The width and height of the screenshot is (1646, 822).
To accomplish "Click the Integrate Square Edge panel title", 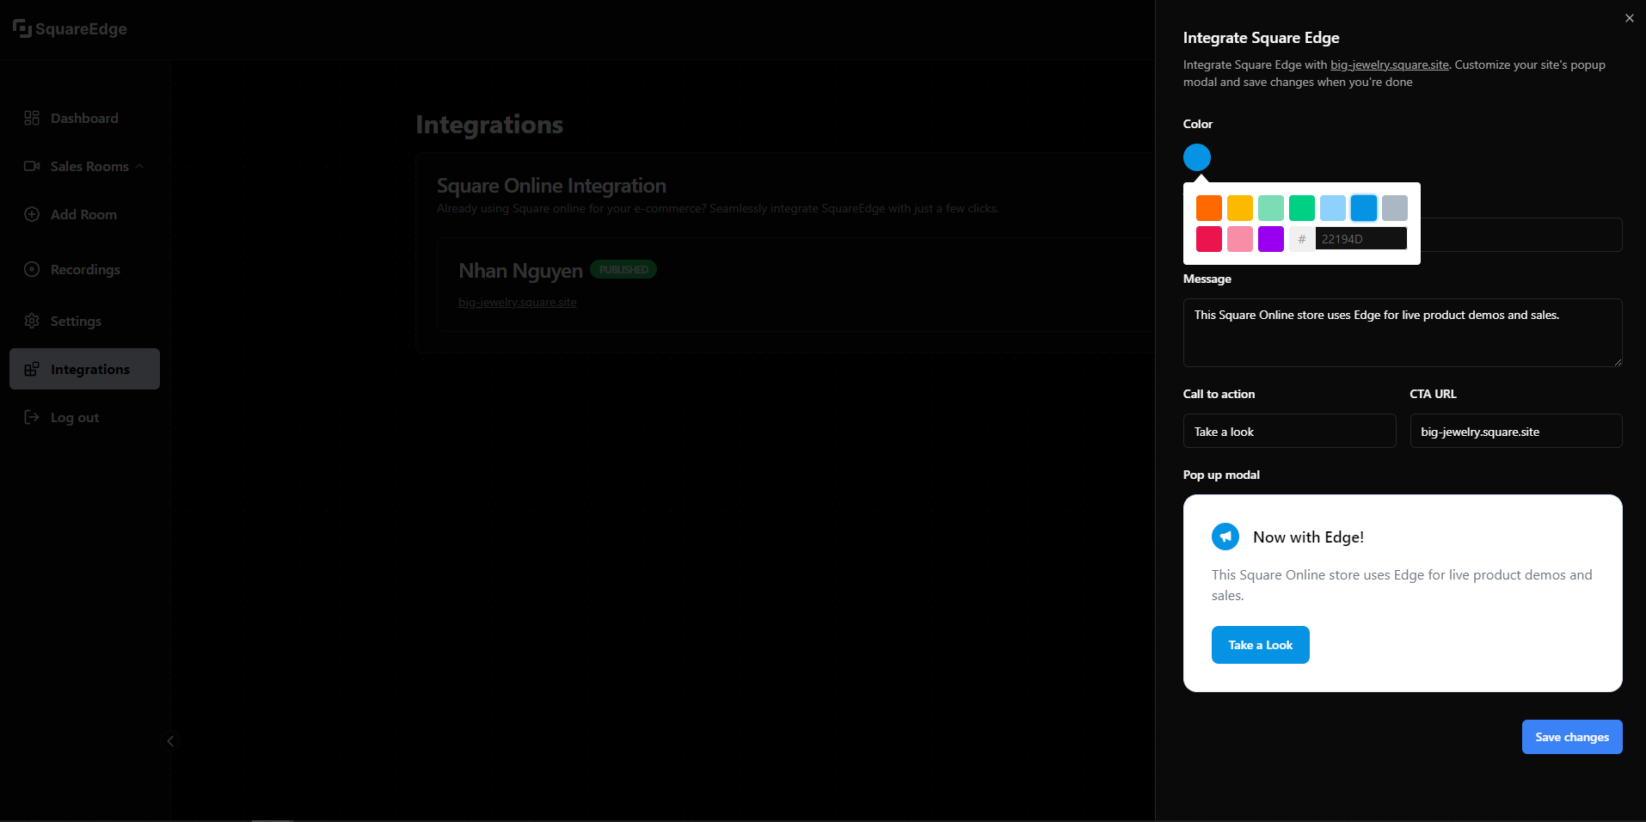I will click(x=1262, y=38).
